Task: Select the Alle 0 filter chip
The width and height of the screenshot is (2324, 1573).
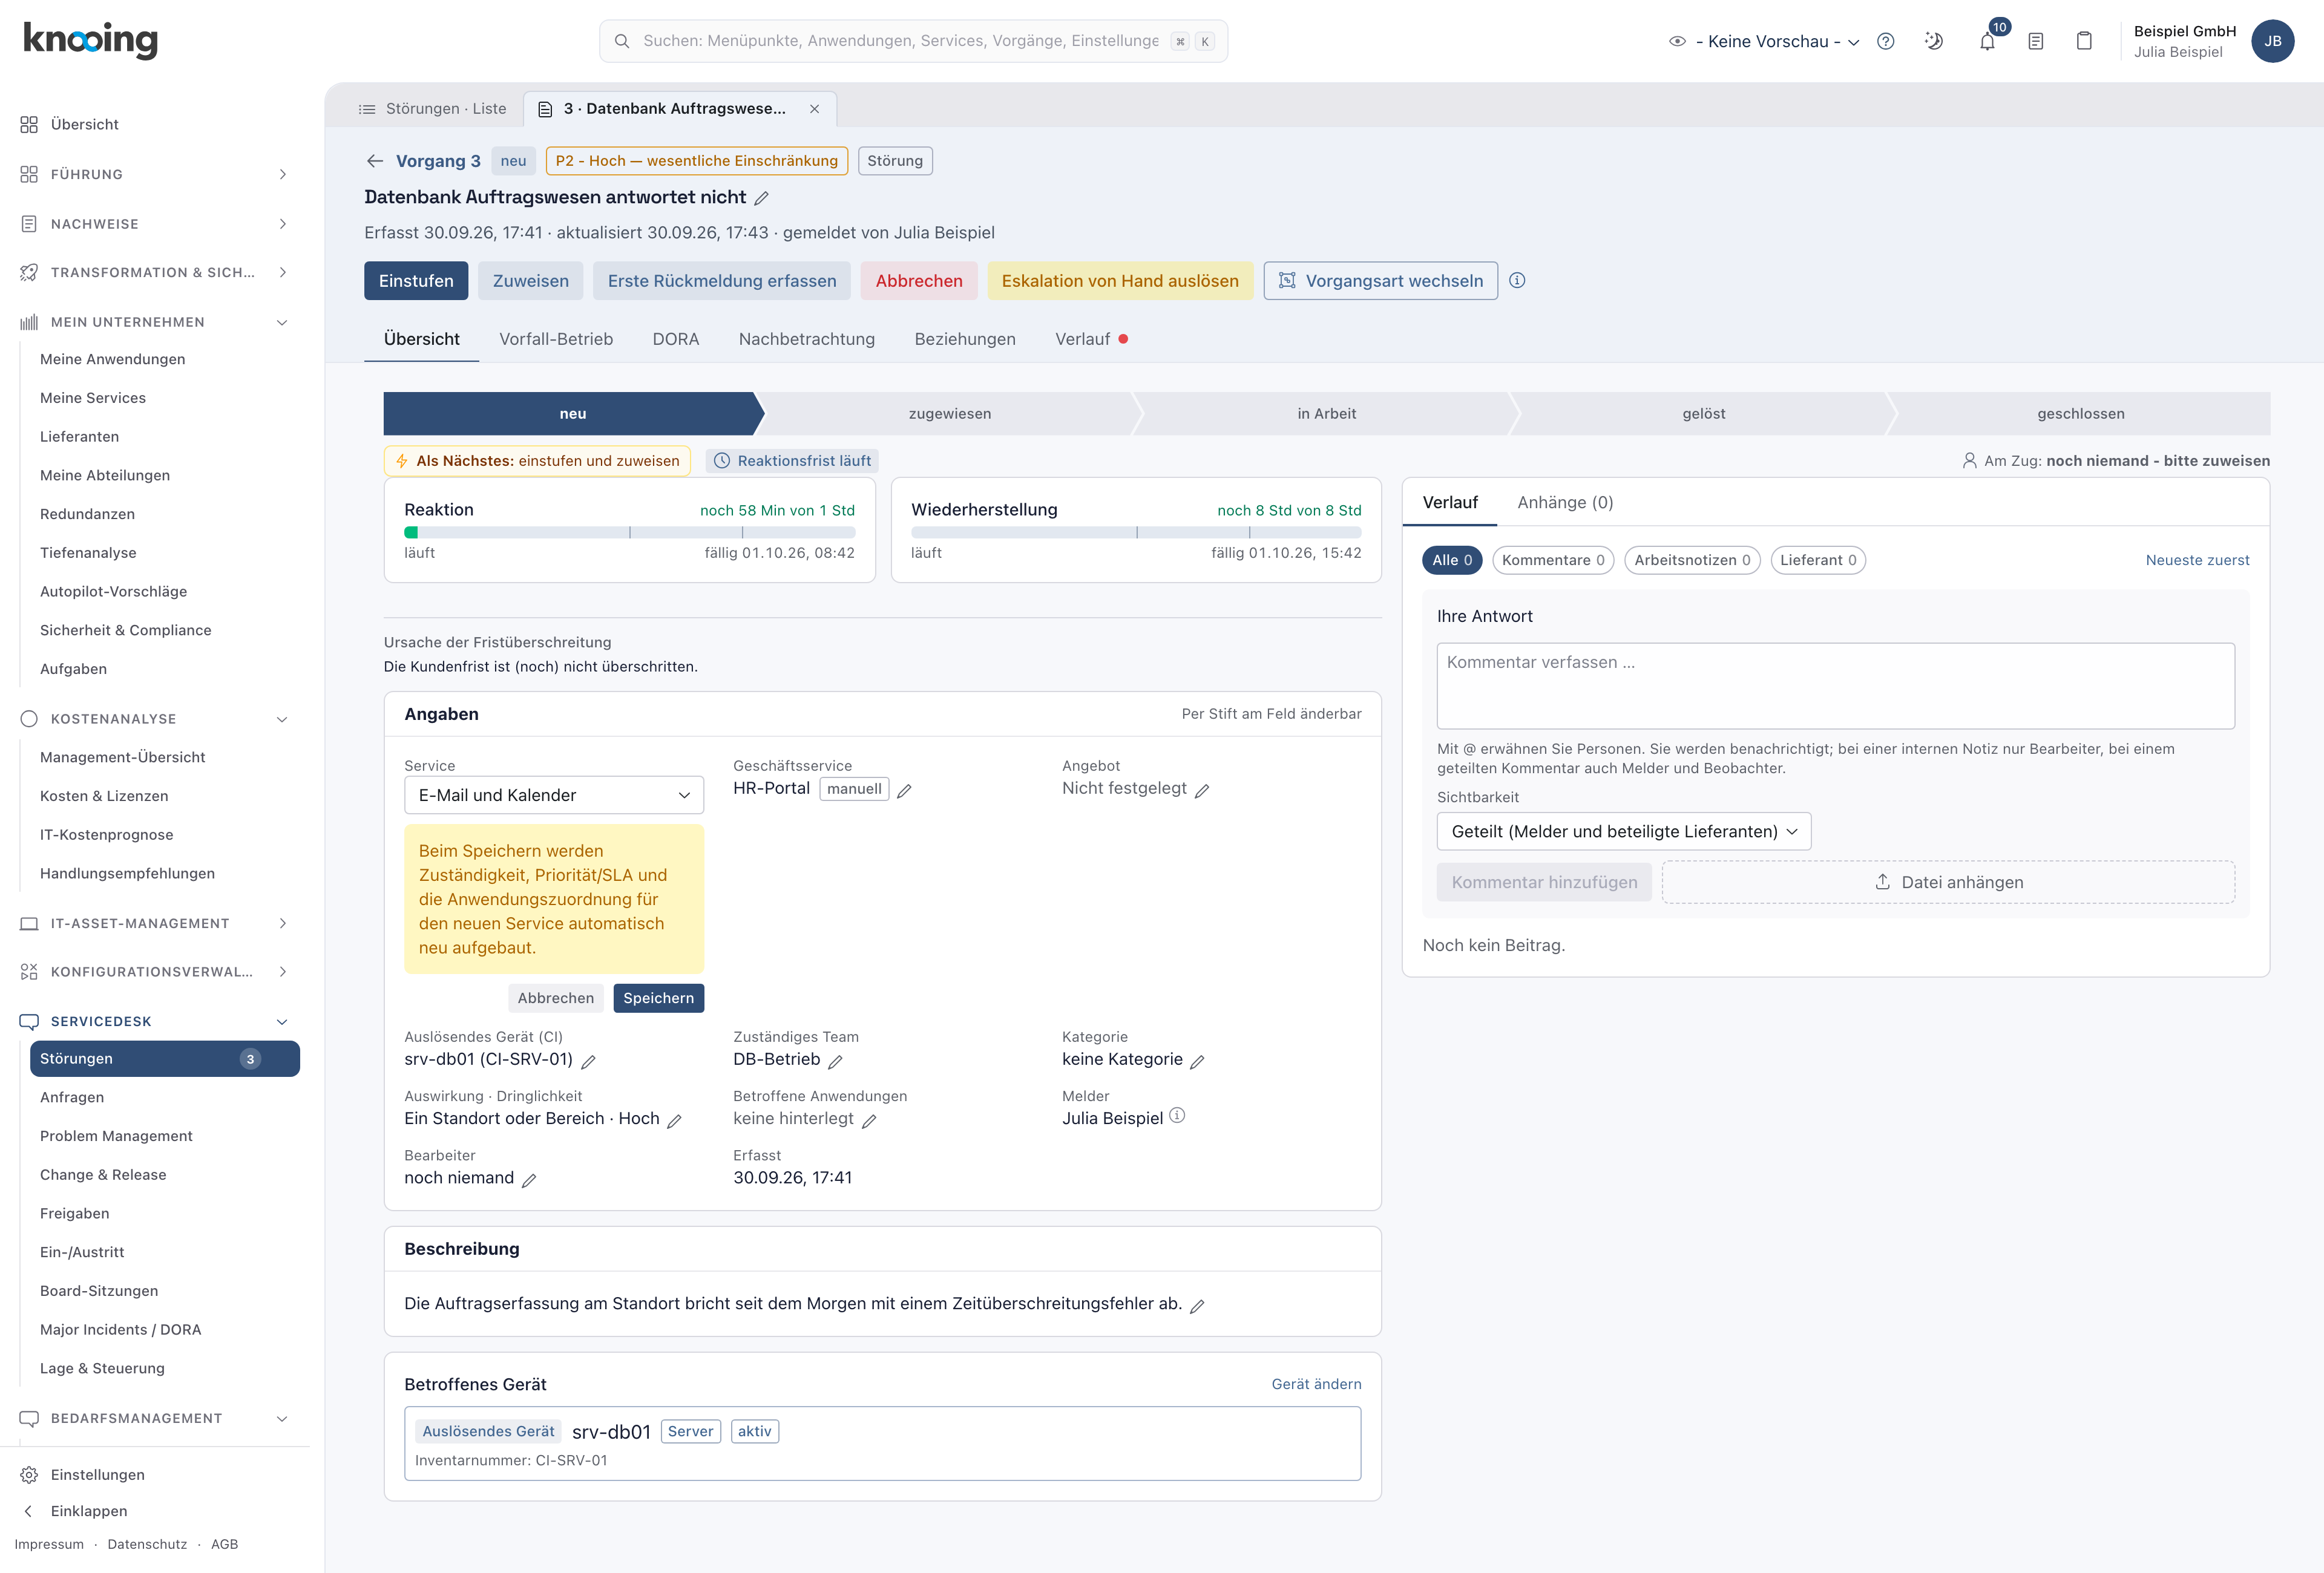Action: (1452, 561)
